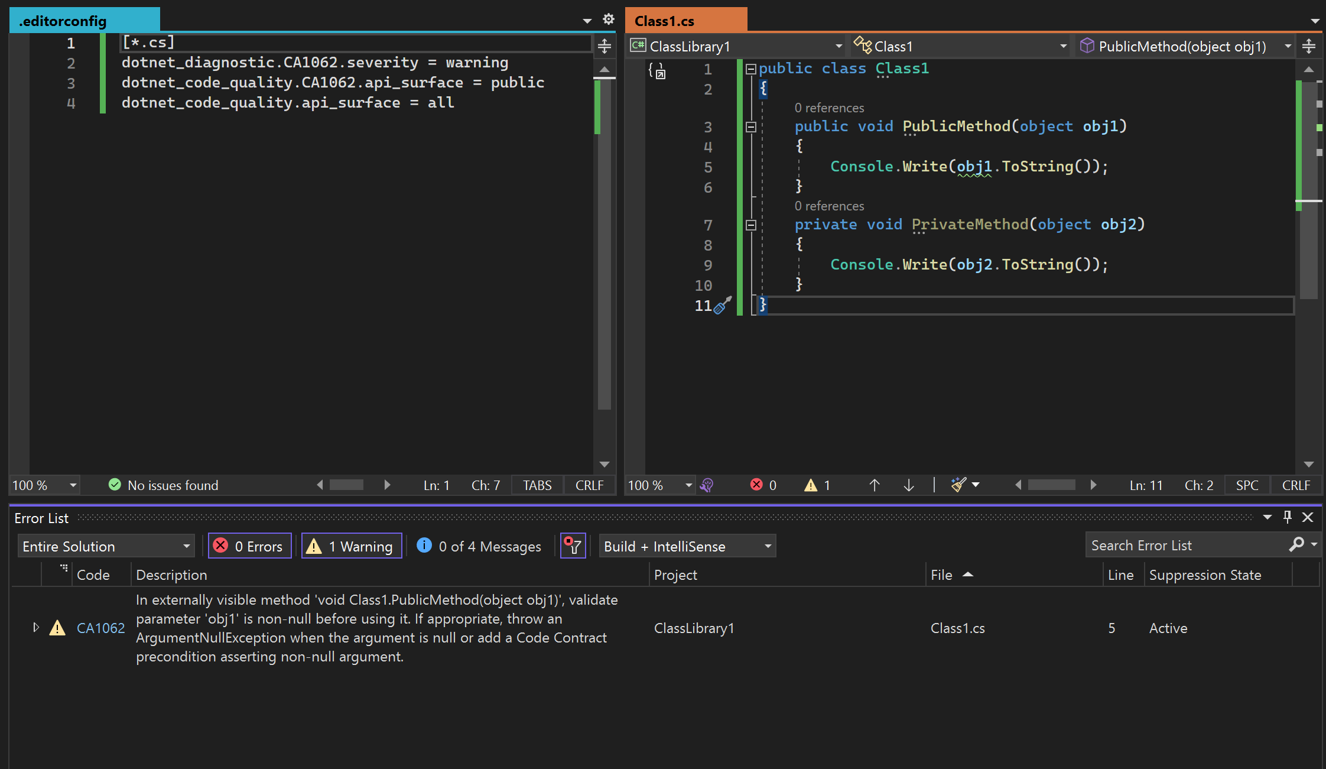
Task: Open the Entire Solution scope dropdown
Action: pyautogui.click(x=105, y=546)
